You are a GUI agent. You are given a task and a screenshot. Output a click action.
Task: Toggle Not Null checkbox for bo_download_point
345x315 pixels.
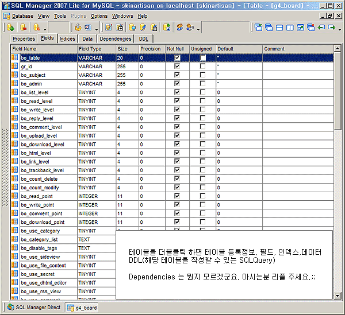click(177, 222)
